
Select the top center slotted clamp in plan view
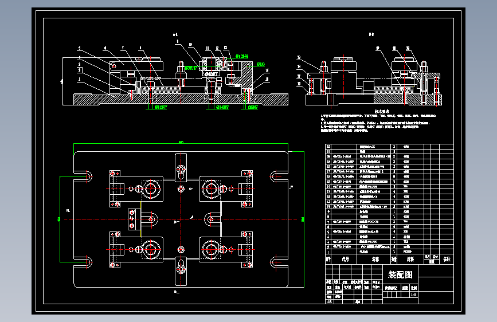[181, 167]
